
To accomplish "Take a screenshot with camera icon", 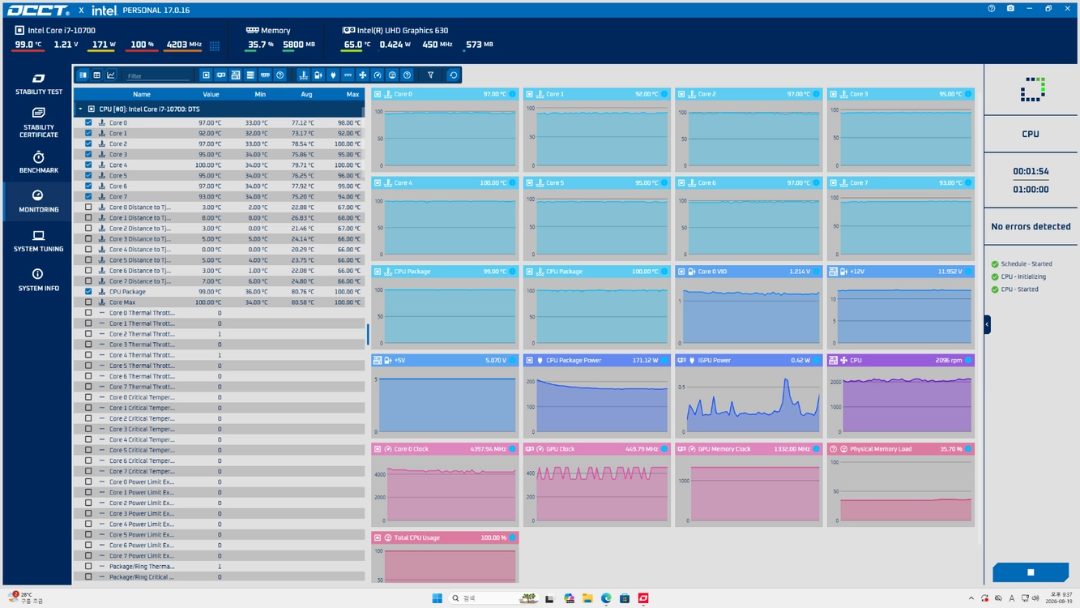I will pos(1010,9).
